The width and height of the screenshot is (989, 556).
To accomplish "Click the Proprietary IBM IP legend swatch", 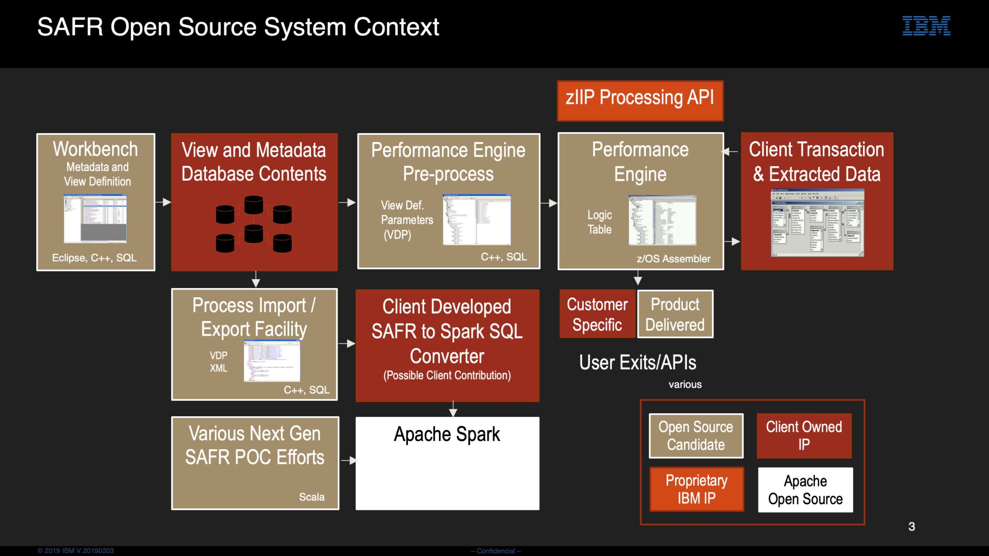I will click(x=697, y=489).
